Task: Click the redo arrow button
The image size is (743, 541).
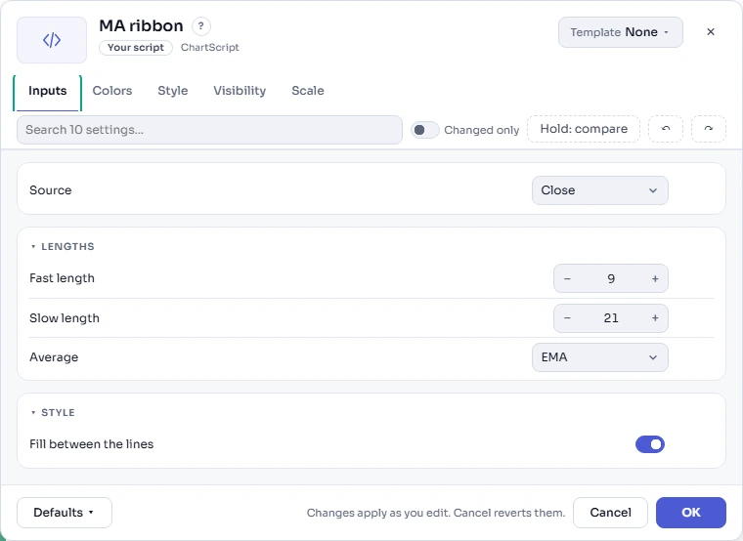Action: pyautogui.click(x=709, y=129)
